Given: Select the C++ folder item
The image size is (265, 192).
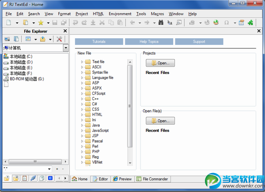Looking at the screenshot, I should click(95, 99).
